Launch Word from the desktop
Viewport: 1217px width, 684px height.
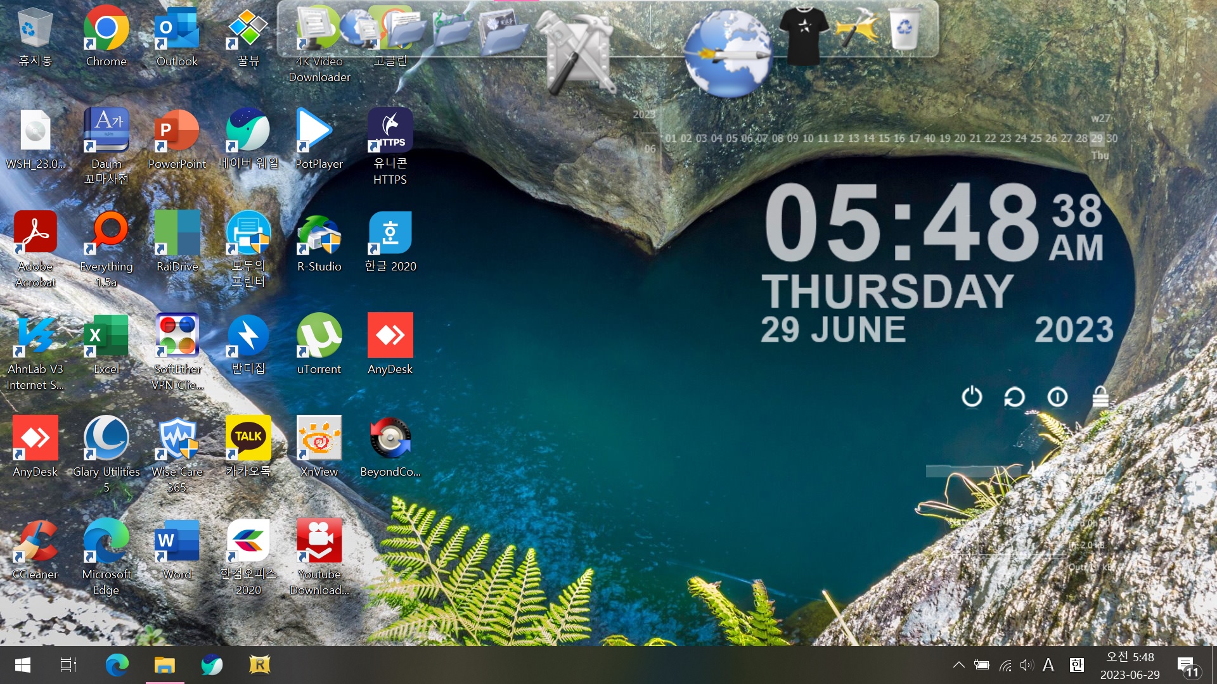click(x=177, y=550)
